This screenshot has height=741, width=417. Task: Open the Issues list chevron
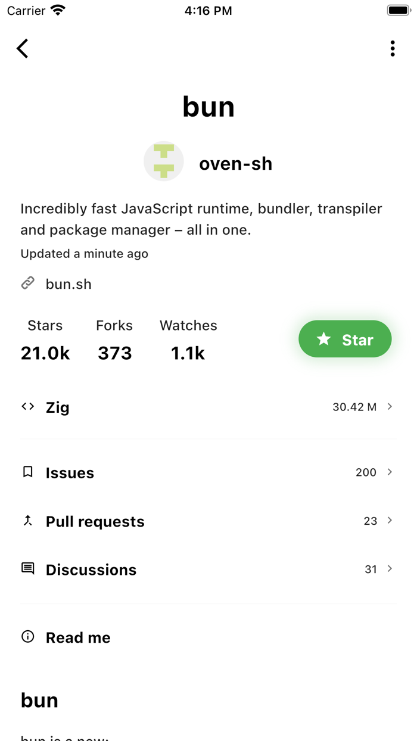click(390, 472)
